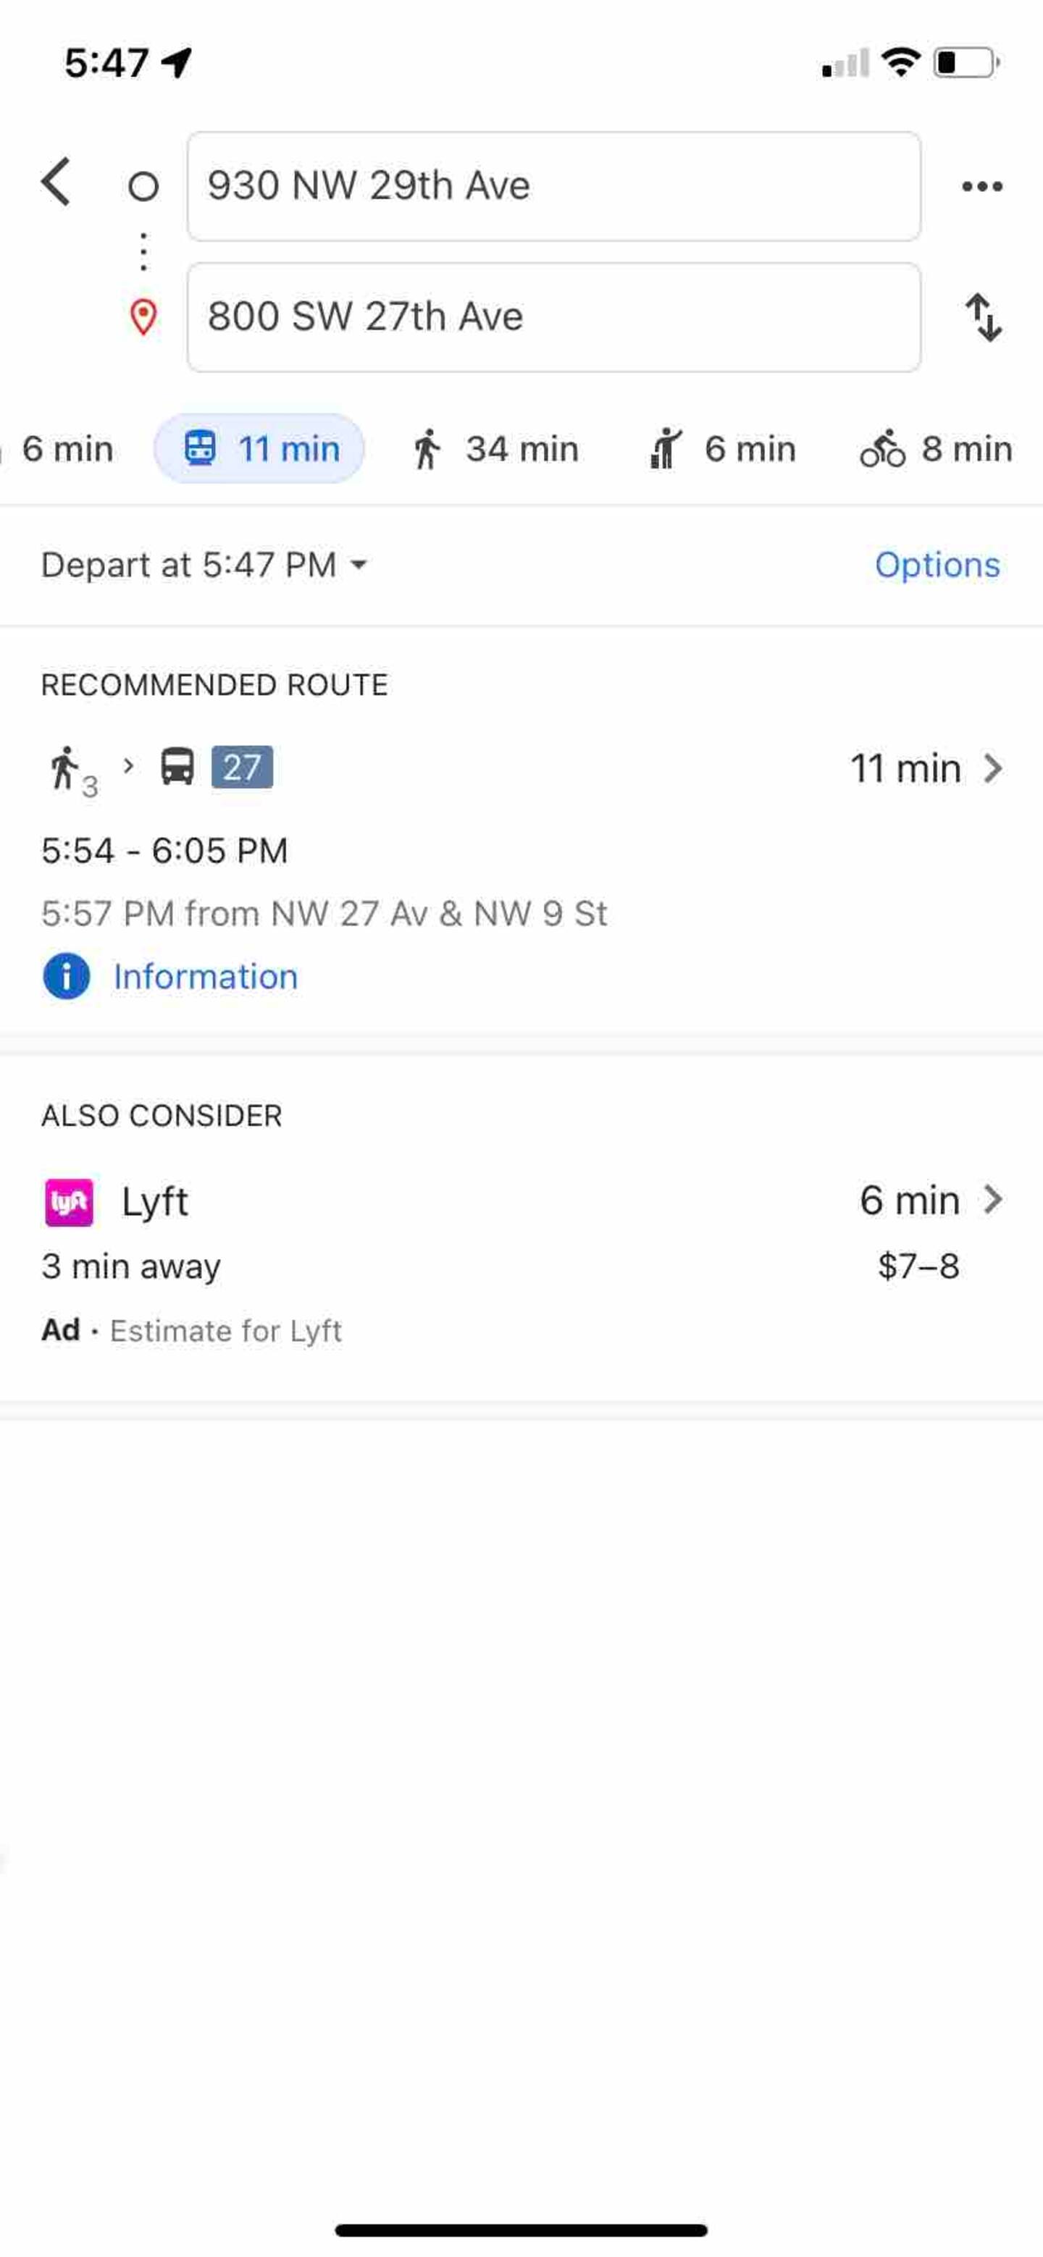Open transit Options link
Viewport: 1043px width, 2257px height.
click(x=937, y=565)
